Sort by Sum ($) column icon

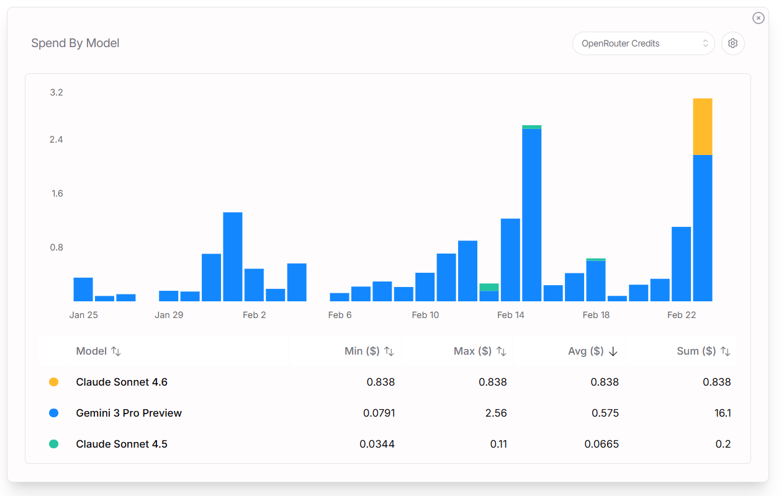pyautogui.click(x=726, y=352)
